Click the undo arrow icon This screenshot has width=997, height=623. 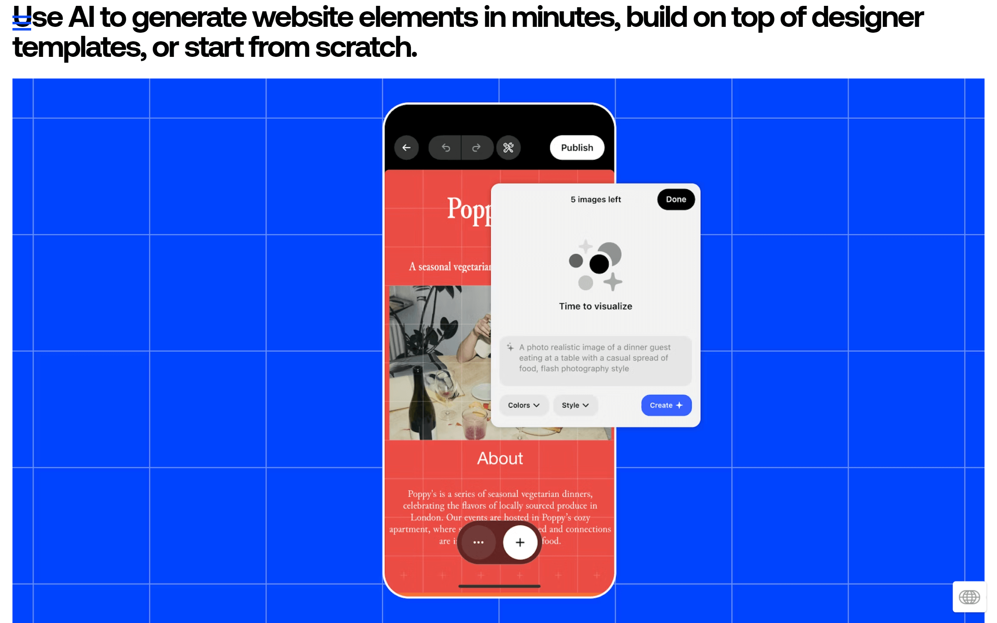click(446, 148)
